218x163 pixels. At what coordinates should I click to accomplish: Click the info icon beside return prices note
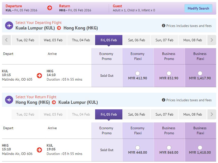tap(164, 100)
